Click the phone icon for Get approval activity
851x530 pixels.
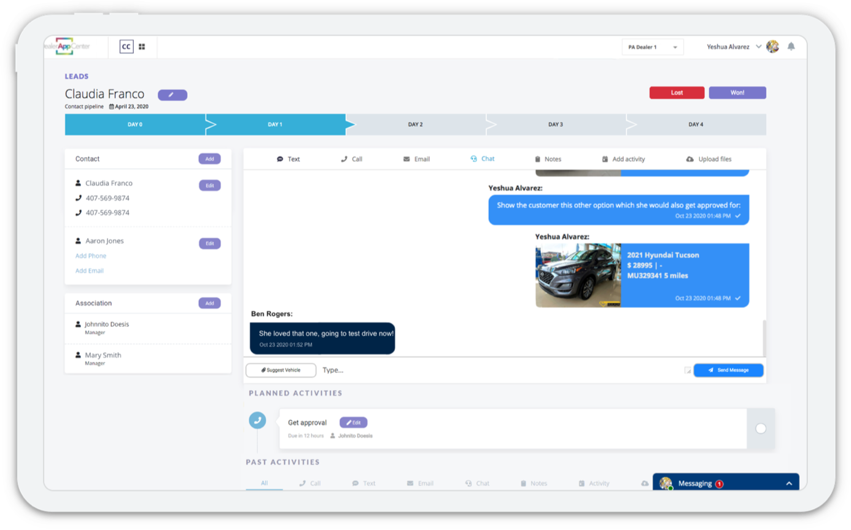pos(257,421)
